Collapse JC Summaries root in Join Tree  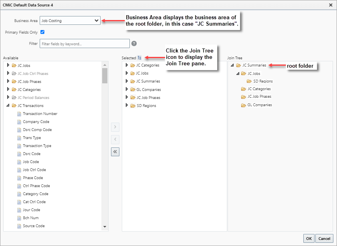tap(232, 65)
